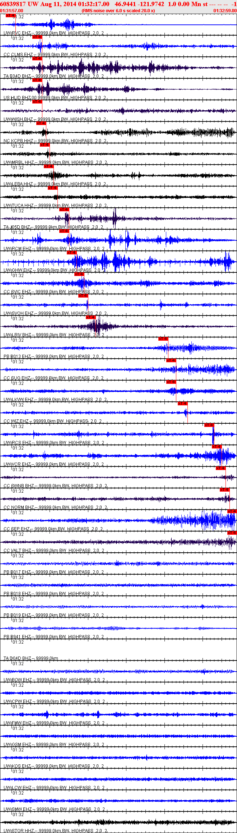Select the CC VALT BHZ trace label
The height and width of the screenshot is (833, 237).
(54, 551)
